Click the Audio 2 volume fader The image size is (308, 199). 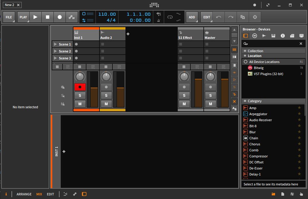coord(120,90)
